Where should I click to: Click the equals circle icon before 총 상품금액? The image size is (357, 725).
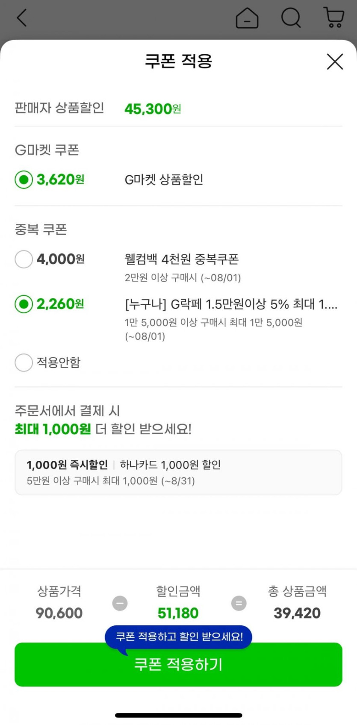tap(239, 603)
